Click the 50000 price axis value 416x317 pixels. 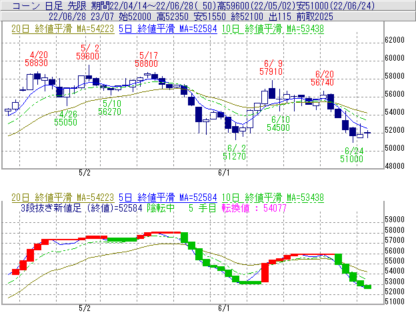tap(395, 148)
